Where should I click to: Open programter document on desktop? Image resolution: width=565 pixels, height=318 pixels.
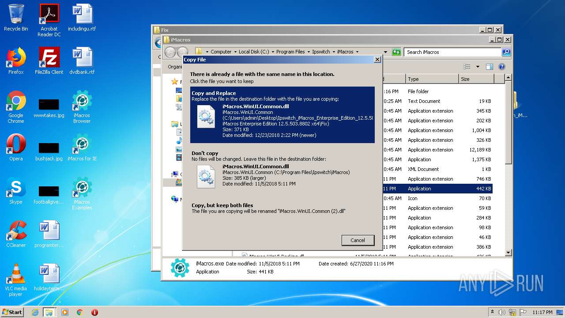pyautogui.click(x=49, y=234)
